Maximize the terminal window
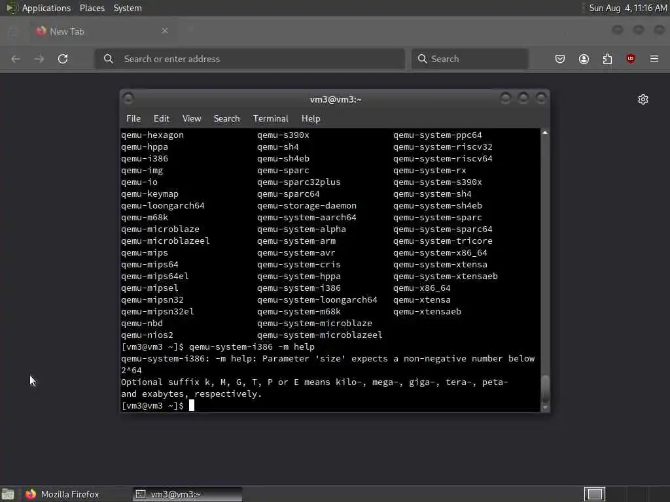Viewport: 670px width, 502px height. (x=523, y=99)
